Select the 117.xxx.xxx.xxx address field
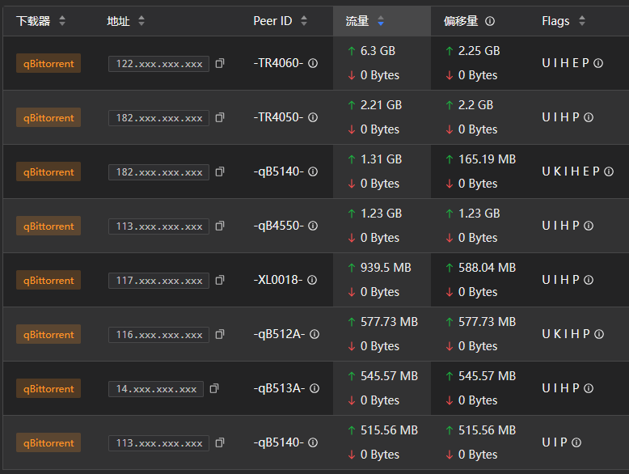The height and width of the screenshot is (474, 629). (158, 281)
